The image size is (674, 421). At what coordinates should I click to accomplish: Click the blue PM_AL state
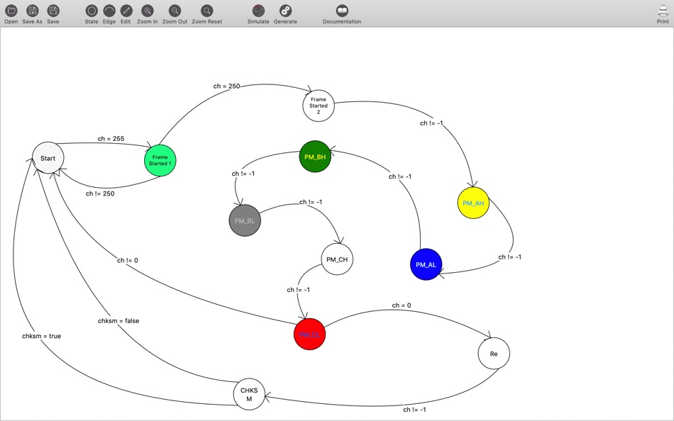[x=426, y=264]
